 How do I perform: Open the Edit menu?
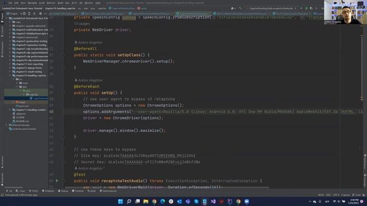coord(17,3)
